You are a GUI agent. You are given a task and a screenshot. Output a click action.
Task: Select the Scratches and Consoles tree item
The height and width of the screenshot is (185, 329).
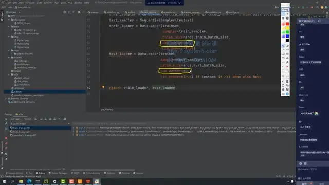click(x=22, y=102)
